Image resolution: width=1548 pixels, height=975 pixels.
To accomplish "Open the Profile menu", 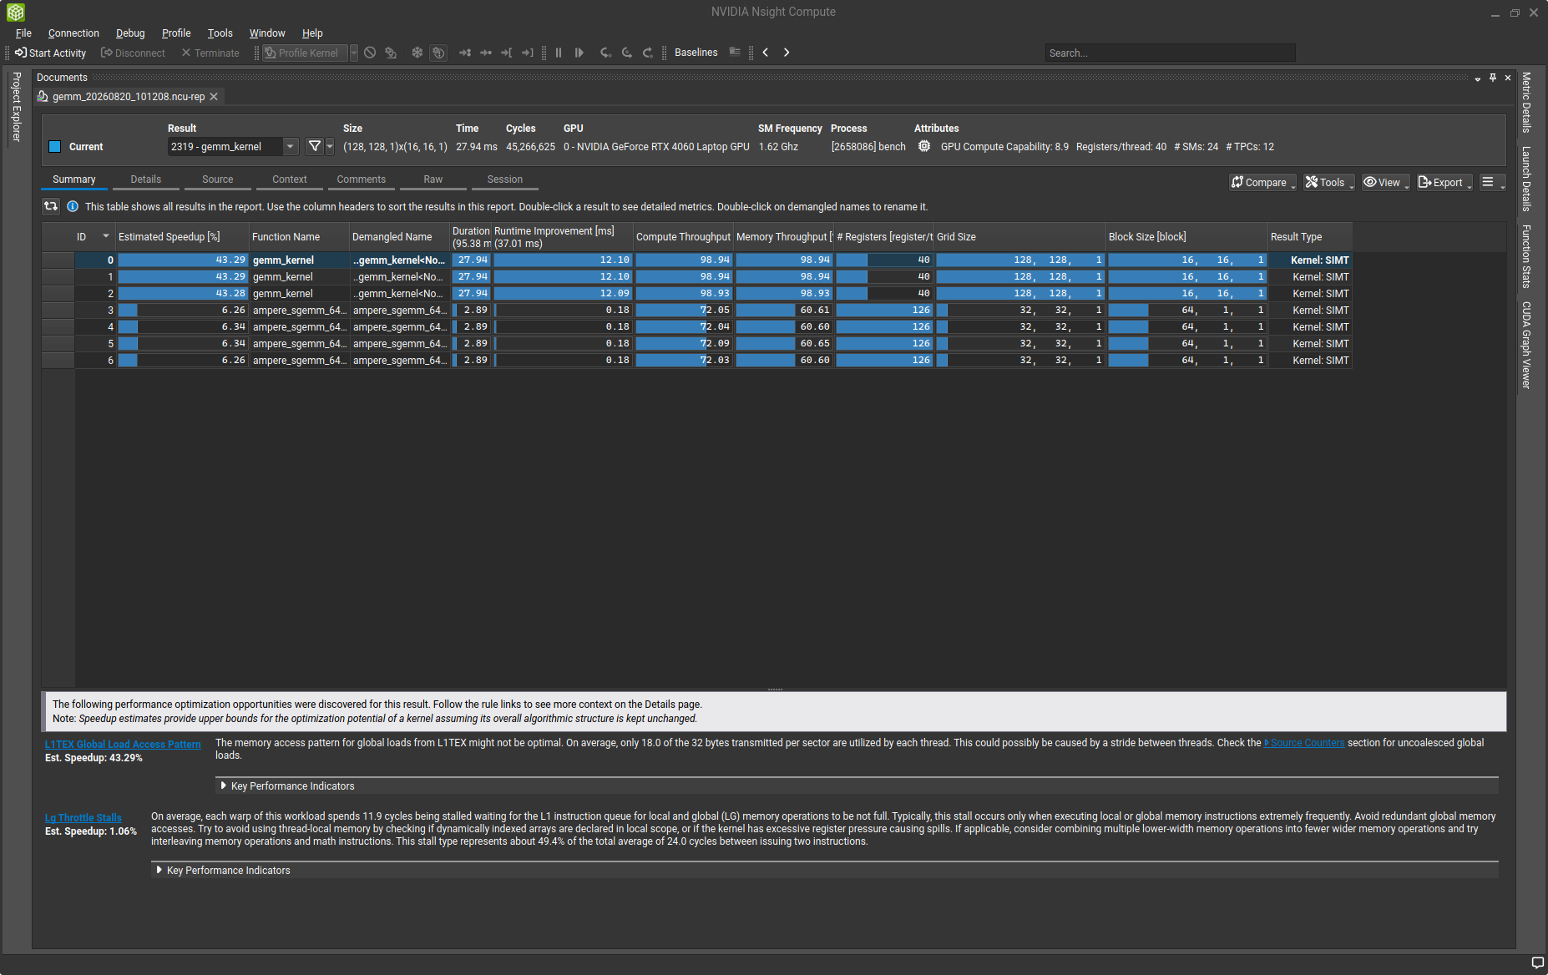I will (176, 33).
